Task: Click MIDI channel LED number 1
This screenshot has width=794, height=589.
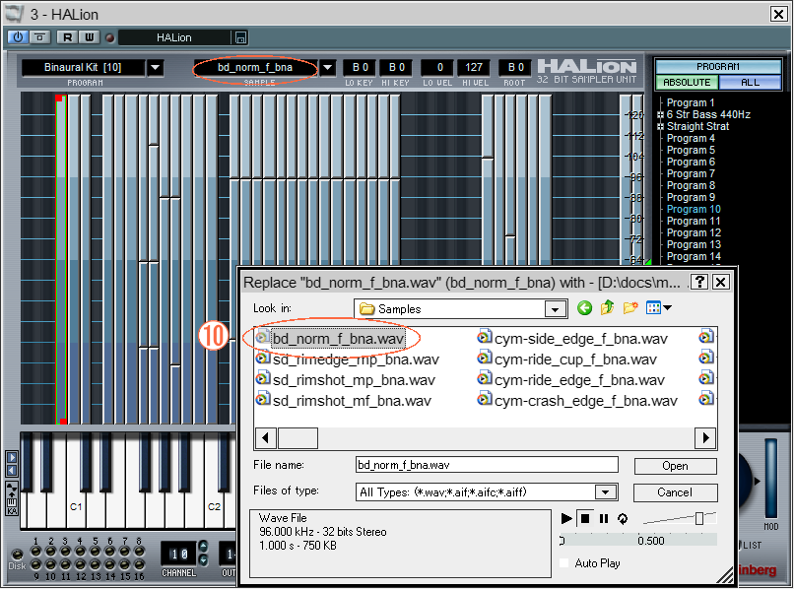Action: point(35,551)
